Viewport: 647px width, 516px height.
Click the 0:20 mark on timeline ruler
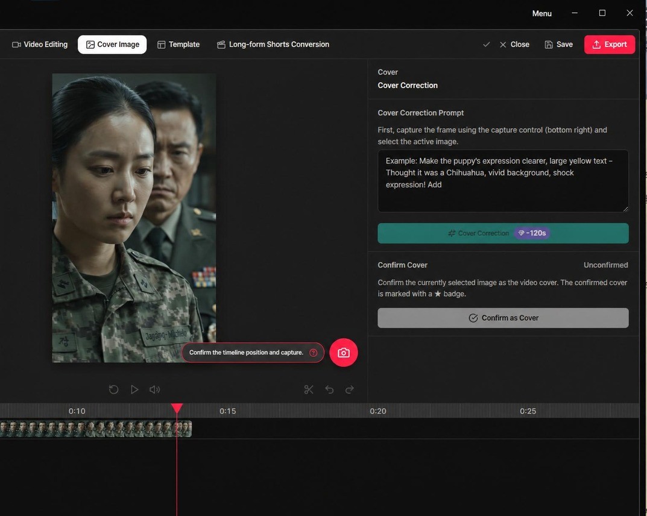point(378,411)
